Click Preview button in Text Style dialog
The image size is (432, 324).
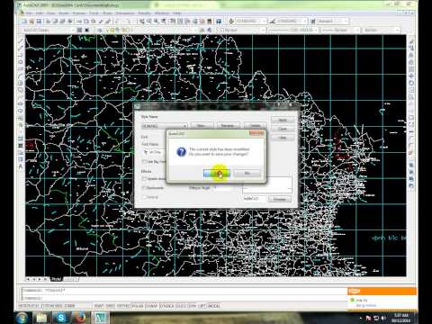pyautogui.click(x=280, y=199)
